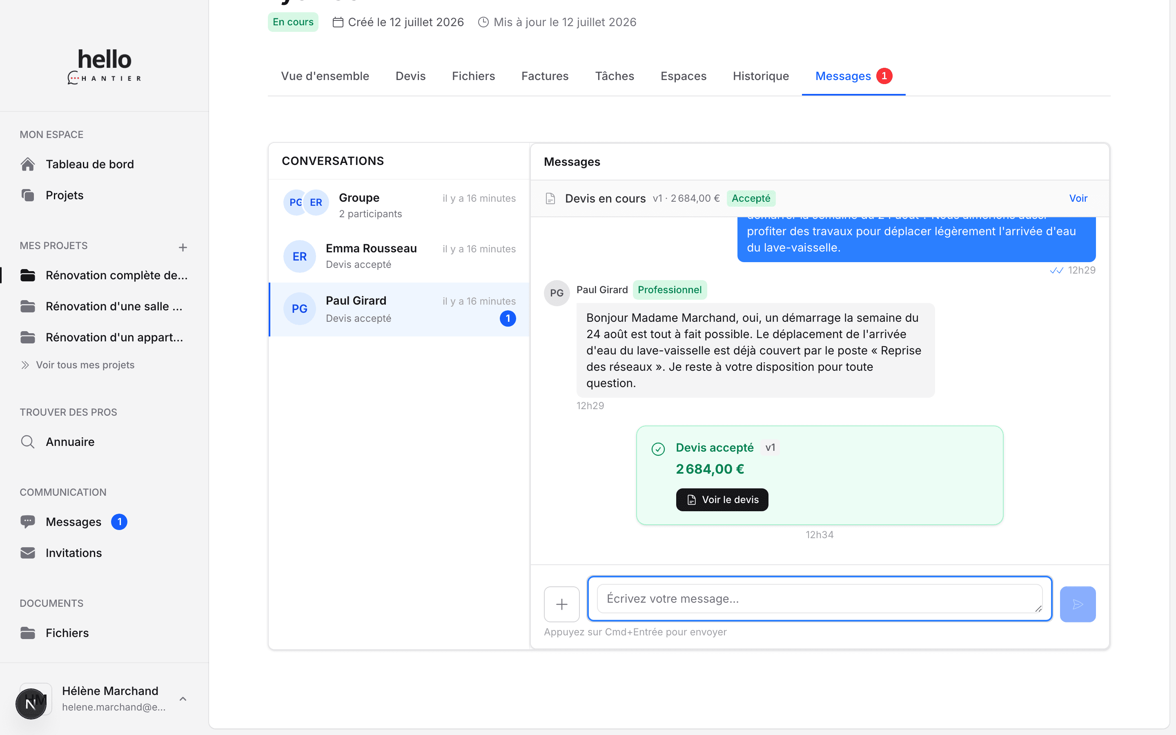Viewport: 1176px width, 735px height.
Task: Click the 2 684,00 € amount on card
Action: 710,469
